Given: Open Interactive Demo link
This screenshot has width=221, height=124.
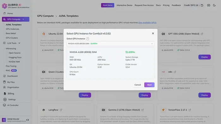Looking at the screenshot, I should (124, 5).
